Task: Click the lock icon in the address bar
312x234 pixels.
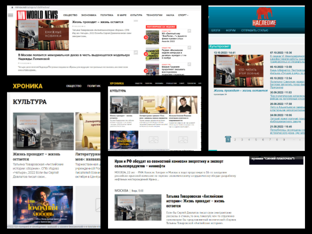Action: click(12, 7)
